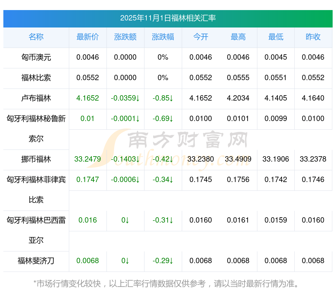Select the 涨跌额 column header

(x=125, y=37)
